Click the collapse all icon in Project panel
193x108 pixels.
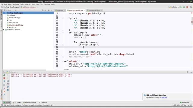point(46,10)
